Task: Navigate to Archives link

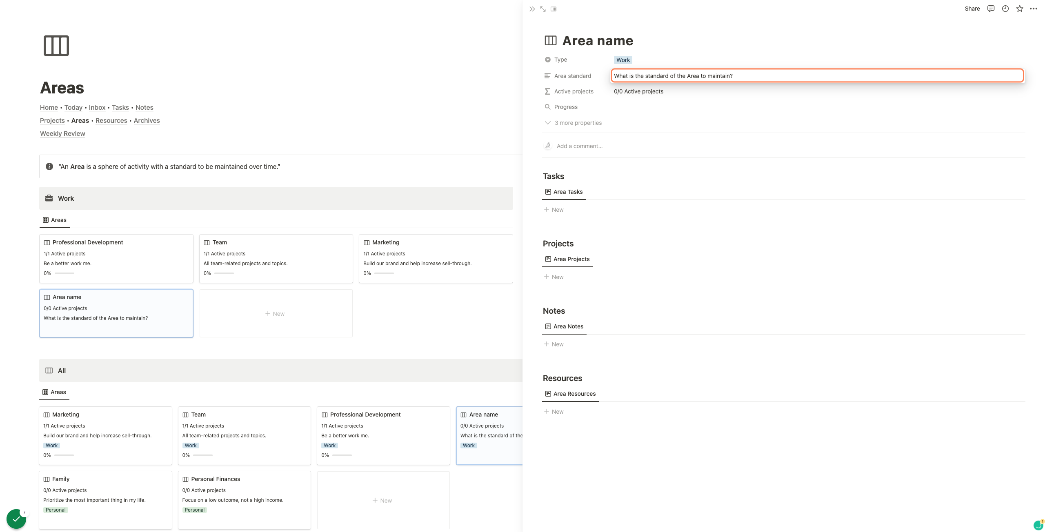Action: (147, 120)
